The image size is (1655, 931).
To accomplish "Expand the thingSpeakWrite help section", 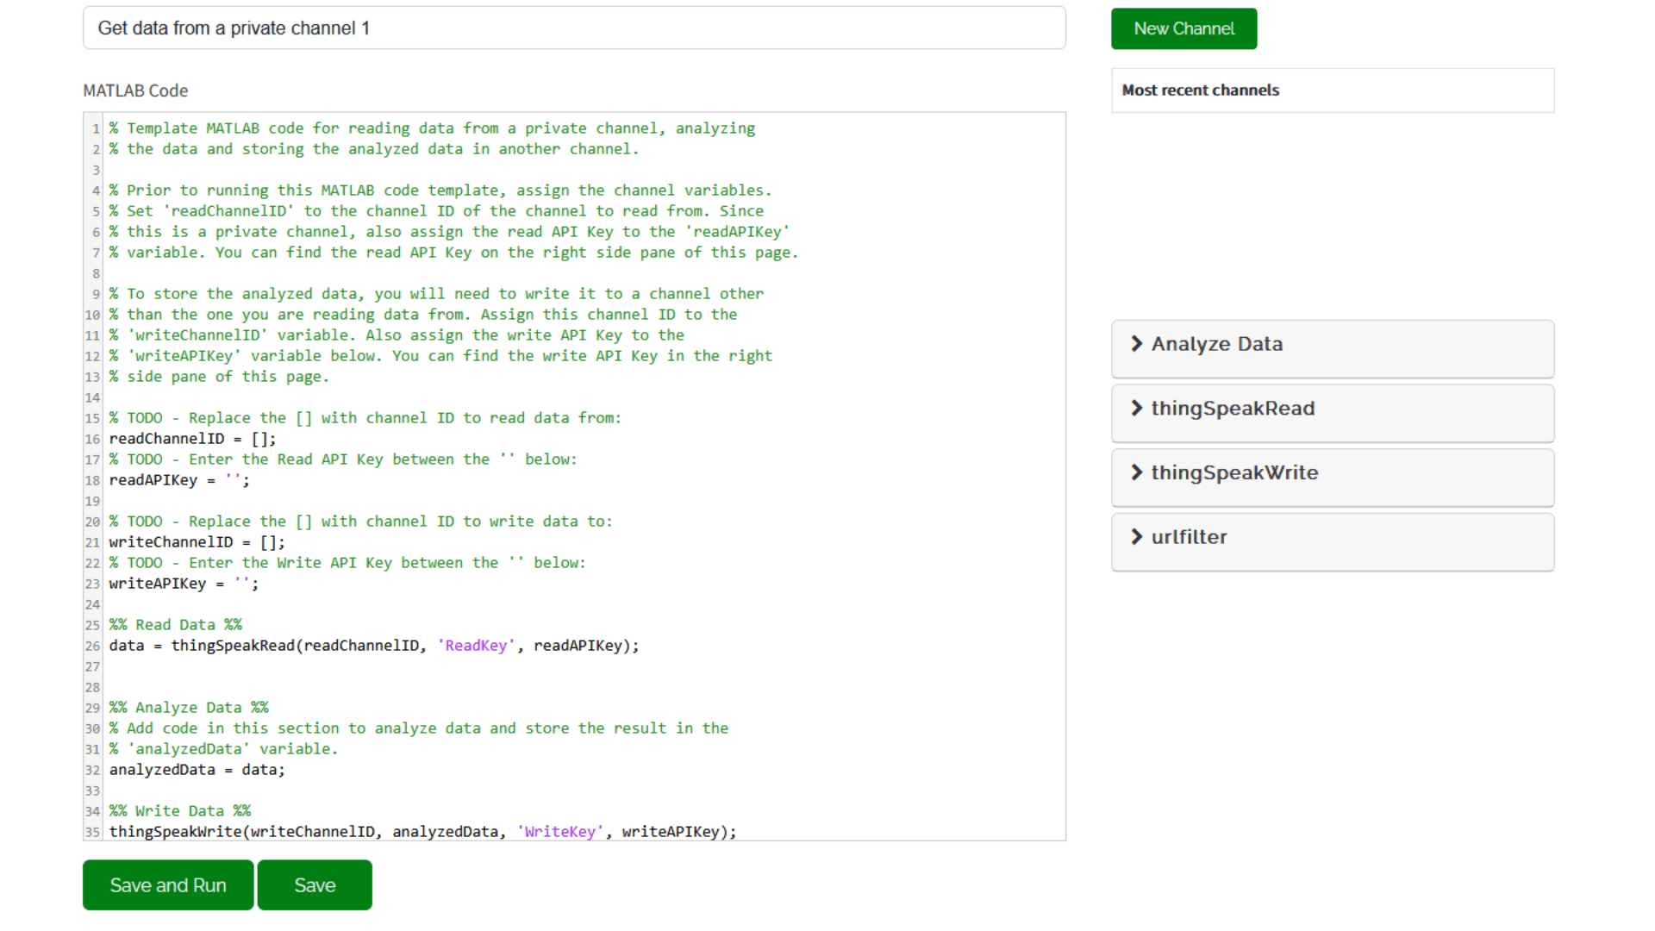I will click(1333, 477).
